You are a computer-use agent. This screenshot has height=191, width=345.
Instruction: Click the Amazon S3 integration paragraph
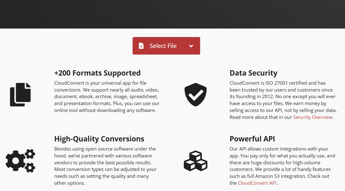[282, 166]
